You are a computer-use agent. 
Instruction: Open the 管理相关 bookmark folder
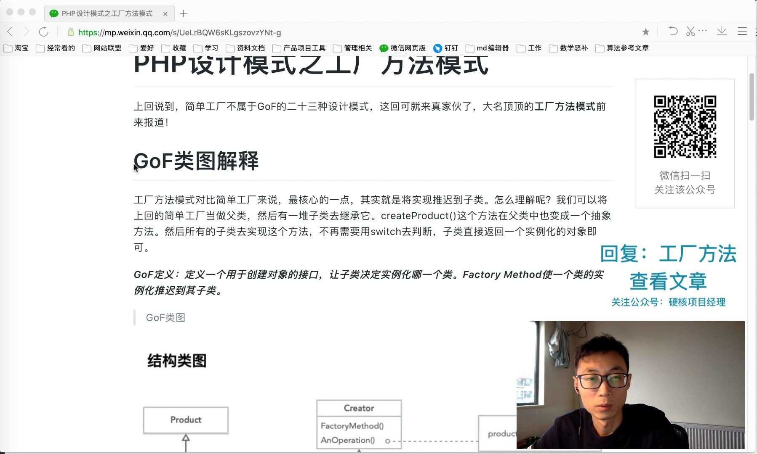point(352,48)
